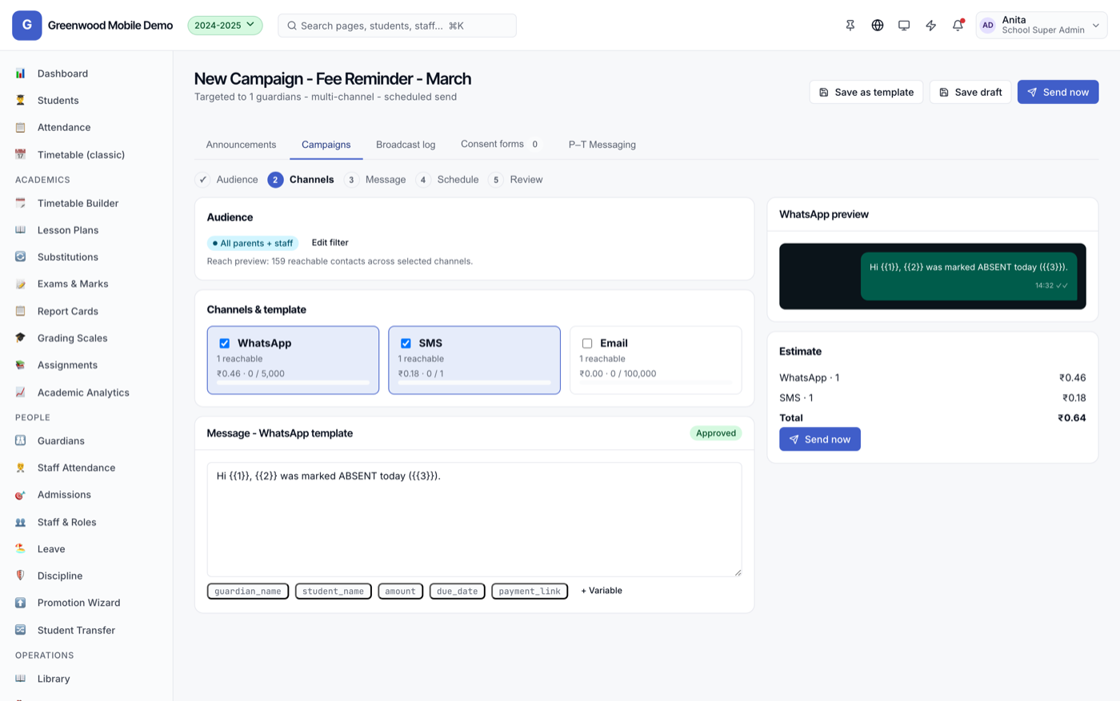Select the Channels step 2
This screenshot has width=1120, height=701.
click(x=301, y=180)
